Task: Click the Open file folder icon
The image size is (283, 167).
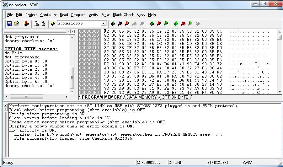Action: click(x=17, y=24)
